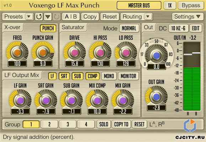
Task: Toggle the COMP switch
Action: coord(93,76)
